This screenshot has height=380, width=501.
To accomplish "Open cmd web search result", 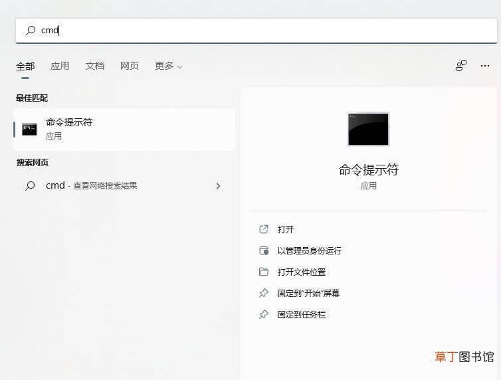I will pos(124,185).
